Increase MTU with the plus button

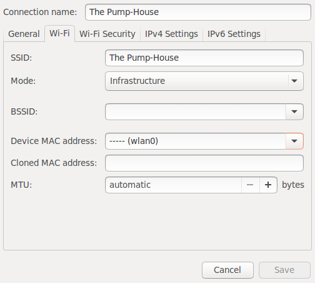pos(268,185)
